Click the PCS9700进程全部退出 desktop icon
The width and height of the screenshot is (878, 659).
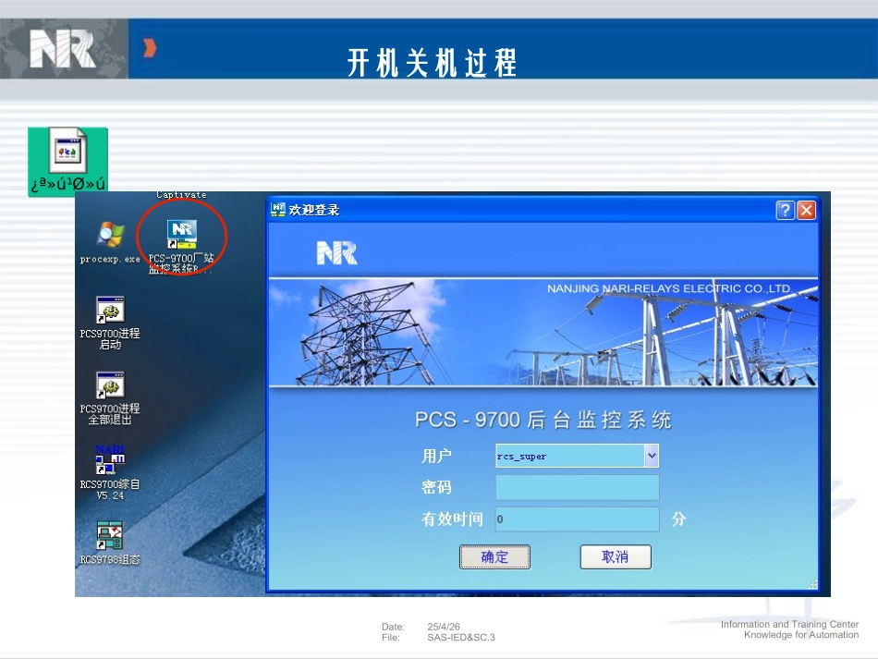(110, 386)
